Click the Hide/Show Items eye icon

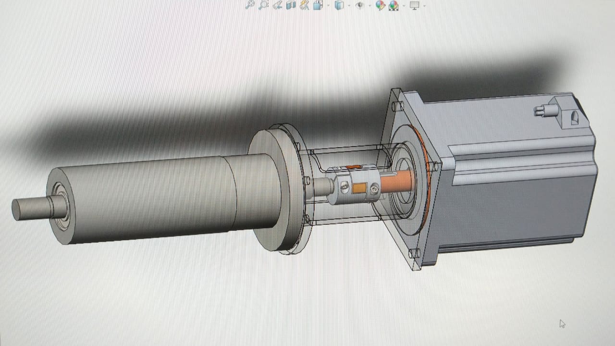(x=359, y=5)
